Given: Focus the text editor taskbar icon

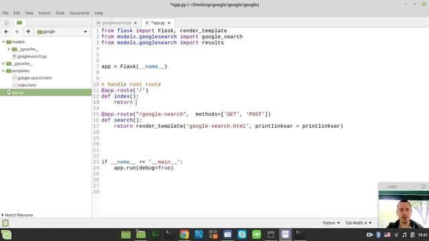Looking at the screenshot, I should pos(286,234).
